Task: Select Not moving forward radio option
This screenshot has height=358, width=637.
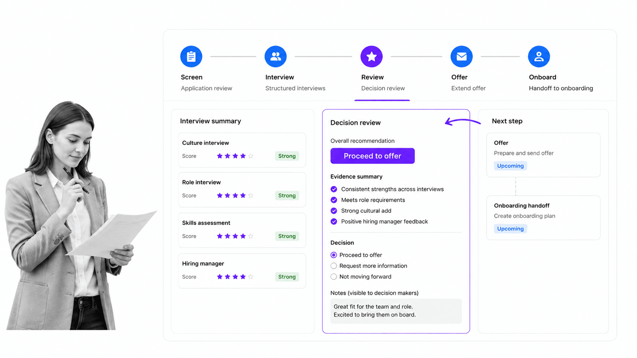Action: click(334, 277)
